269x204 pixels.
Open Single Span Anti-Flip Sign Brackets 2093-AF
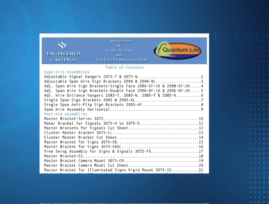click(124, 105)
